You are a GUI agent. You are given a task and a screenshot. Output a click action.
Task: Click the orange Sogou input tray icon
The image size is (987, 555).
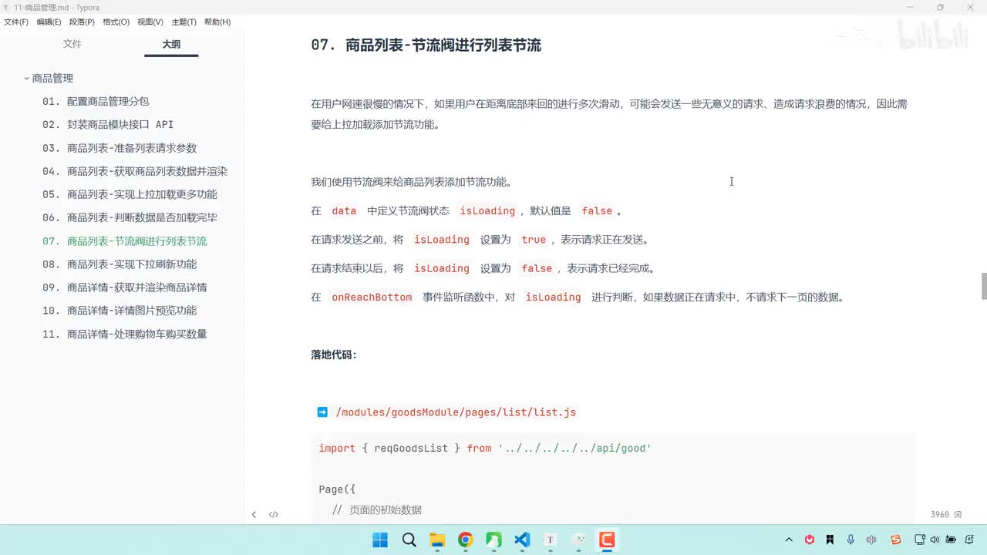896,540
